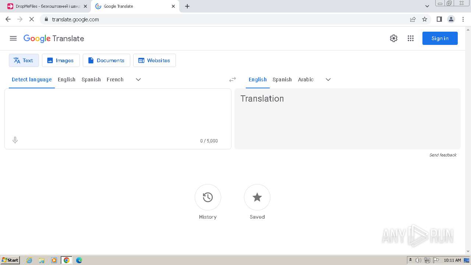The height and width of the screenshot is (265, 471).
Task: Go back to the previous page
Action: point(8,19)
